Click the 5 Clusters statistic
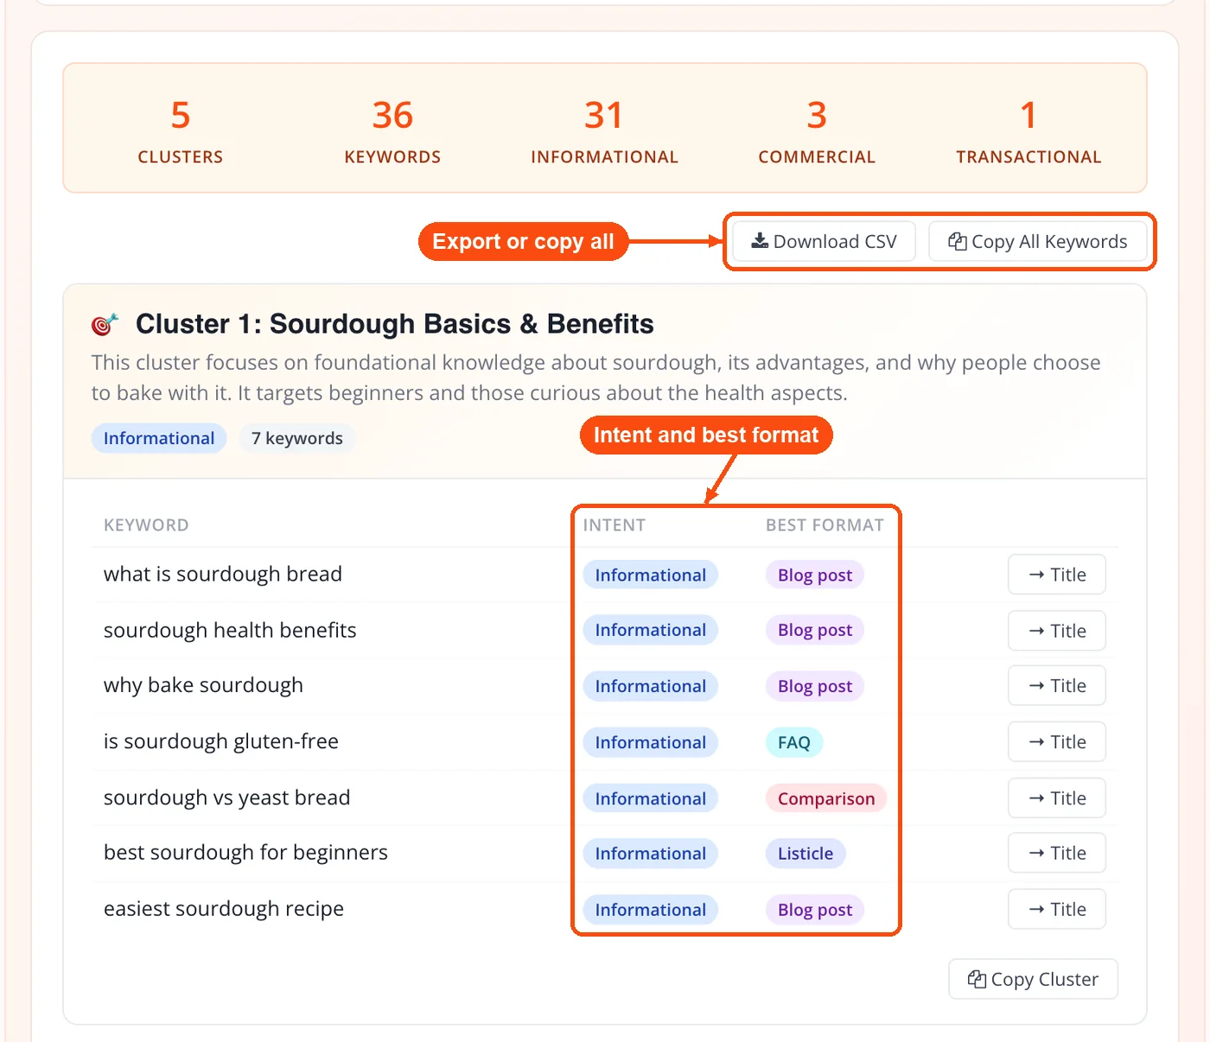The height and width of the screenshot is (1042, 1210). (x=181, y=130)
